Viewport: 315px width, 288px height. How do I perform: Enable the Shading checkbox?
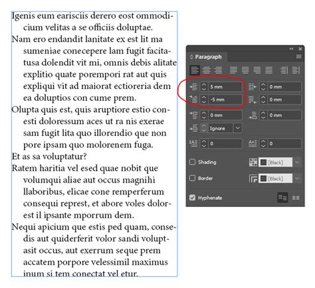pos(192,162)
